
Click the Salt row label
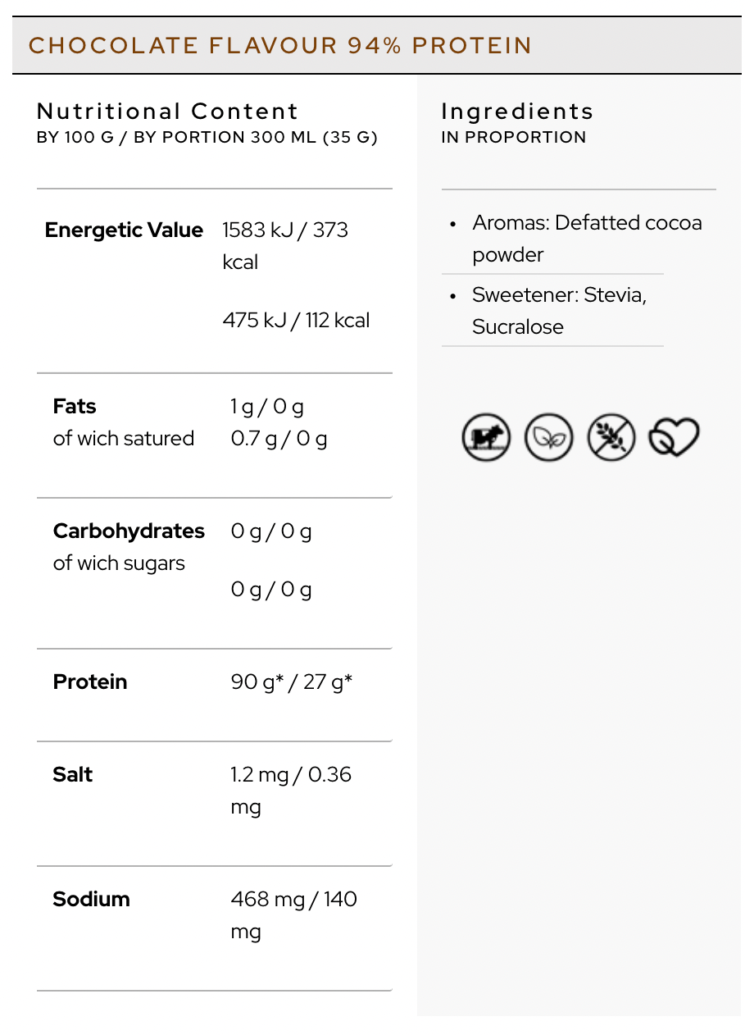pos(73,775)
